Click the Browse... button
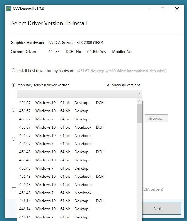This screenshot has height=221, width=187. tap(156, 119)
